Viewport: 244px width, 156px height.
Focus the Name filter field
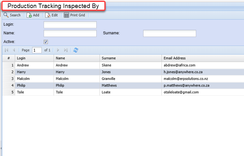[70, 33]
